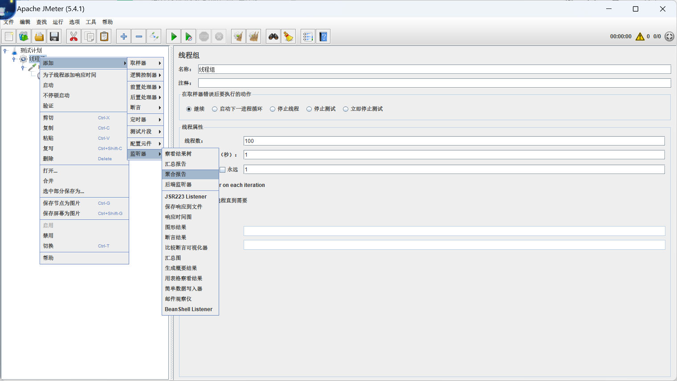Click the Clear All double broom icon
The image size is (677, 381).
click(x=254, y=36)
